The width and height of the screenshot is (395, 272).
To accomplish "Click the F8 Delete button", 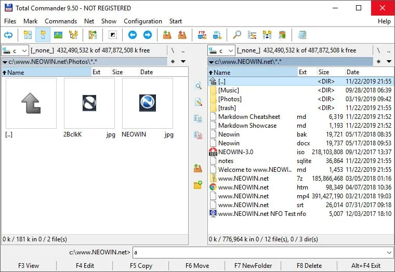I will tap(309, 266).
